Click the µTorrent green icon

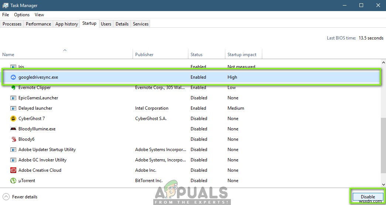pos(13,180)
